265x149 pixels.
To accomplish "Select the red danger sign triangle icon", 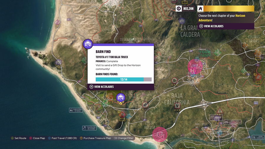I will coord(220,111).
